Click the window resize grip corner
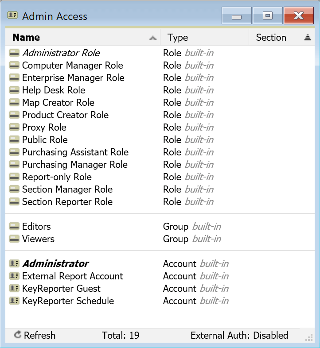The image size is (320, 348). tap(309, 338)
